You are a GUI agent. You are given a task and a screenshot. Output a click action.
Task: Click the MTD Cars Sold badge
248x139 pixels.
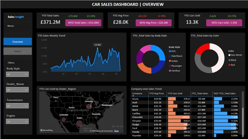[224, 23]
